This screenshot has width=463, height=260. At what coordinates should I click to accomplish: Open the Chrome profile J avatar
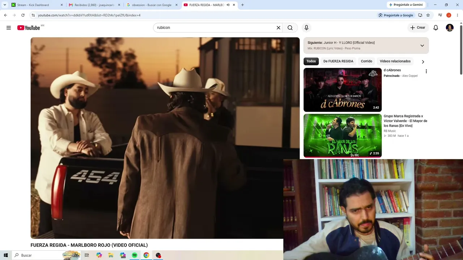click(x=449, y=15)
